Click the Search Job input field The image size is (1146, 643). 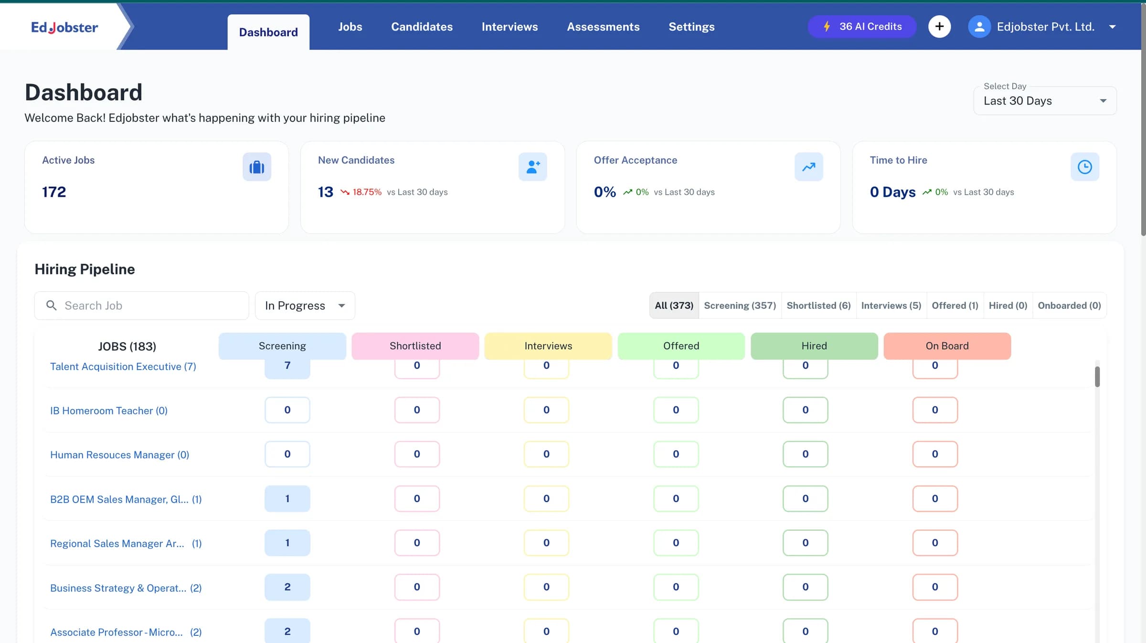point(141,306)
